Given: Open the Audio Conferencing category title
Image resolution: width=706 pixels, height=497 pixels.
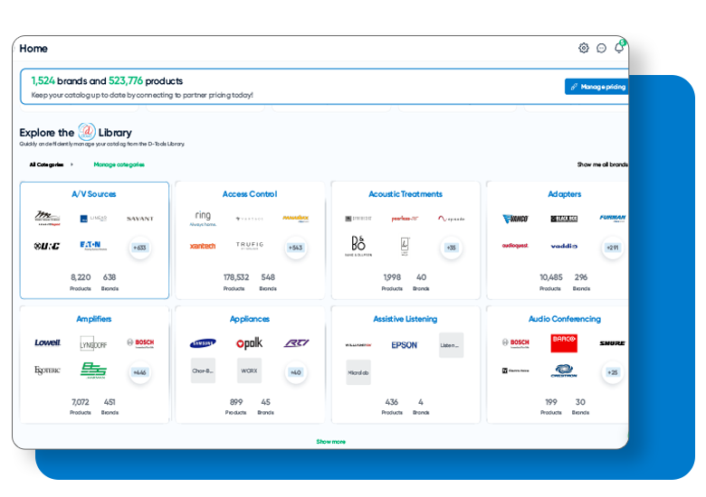Looking at the screenshot, I should [x=564, y=319].
